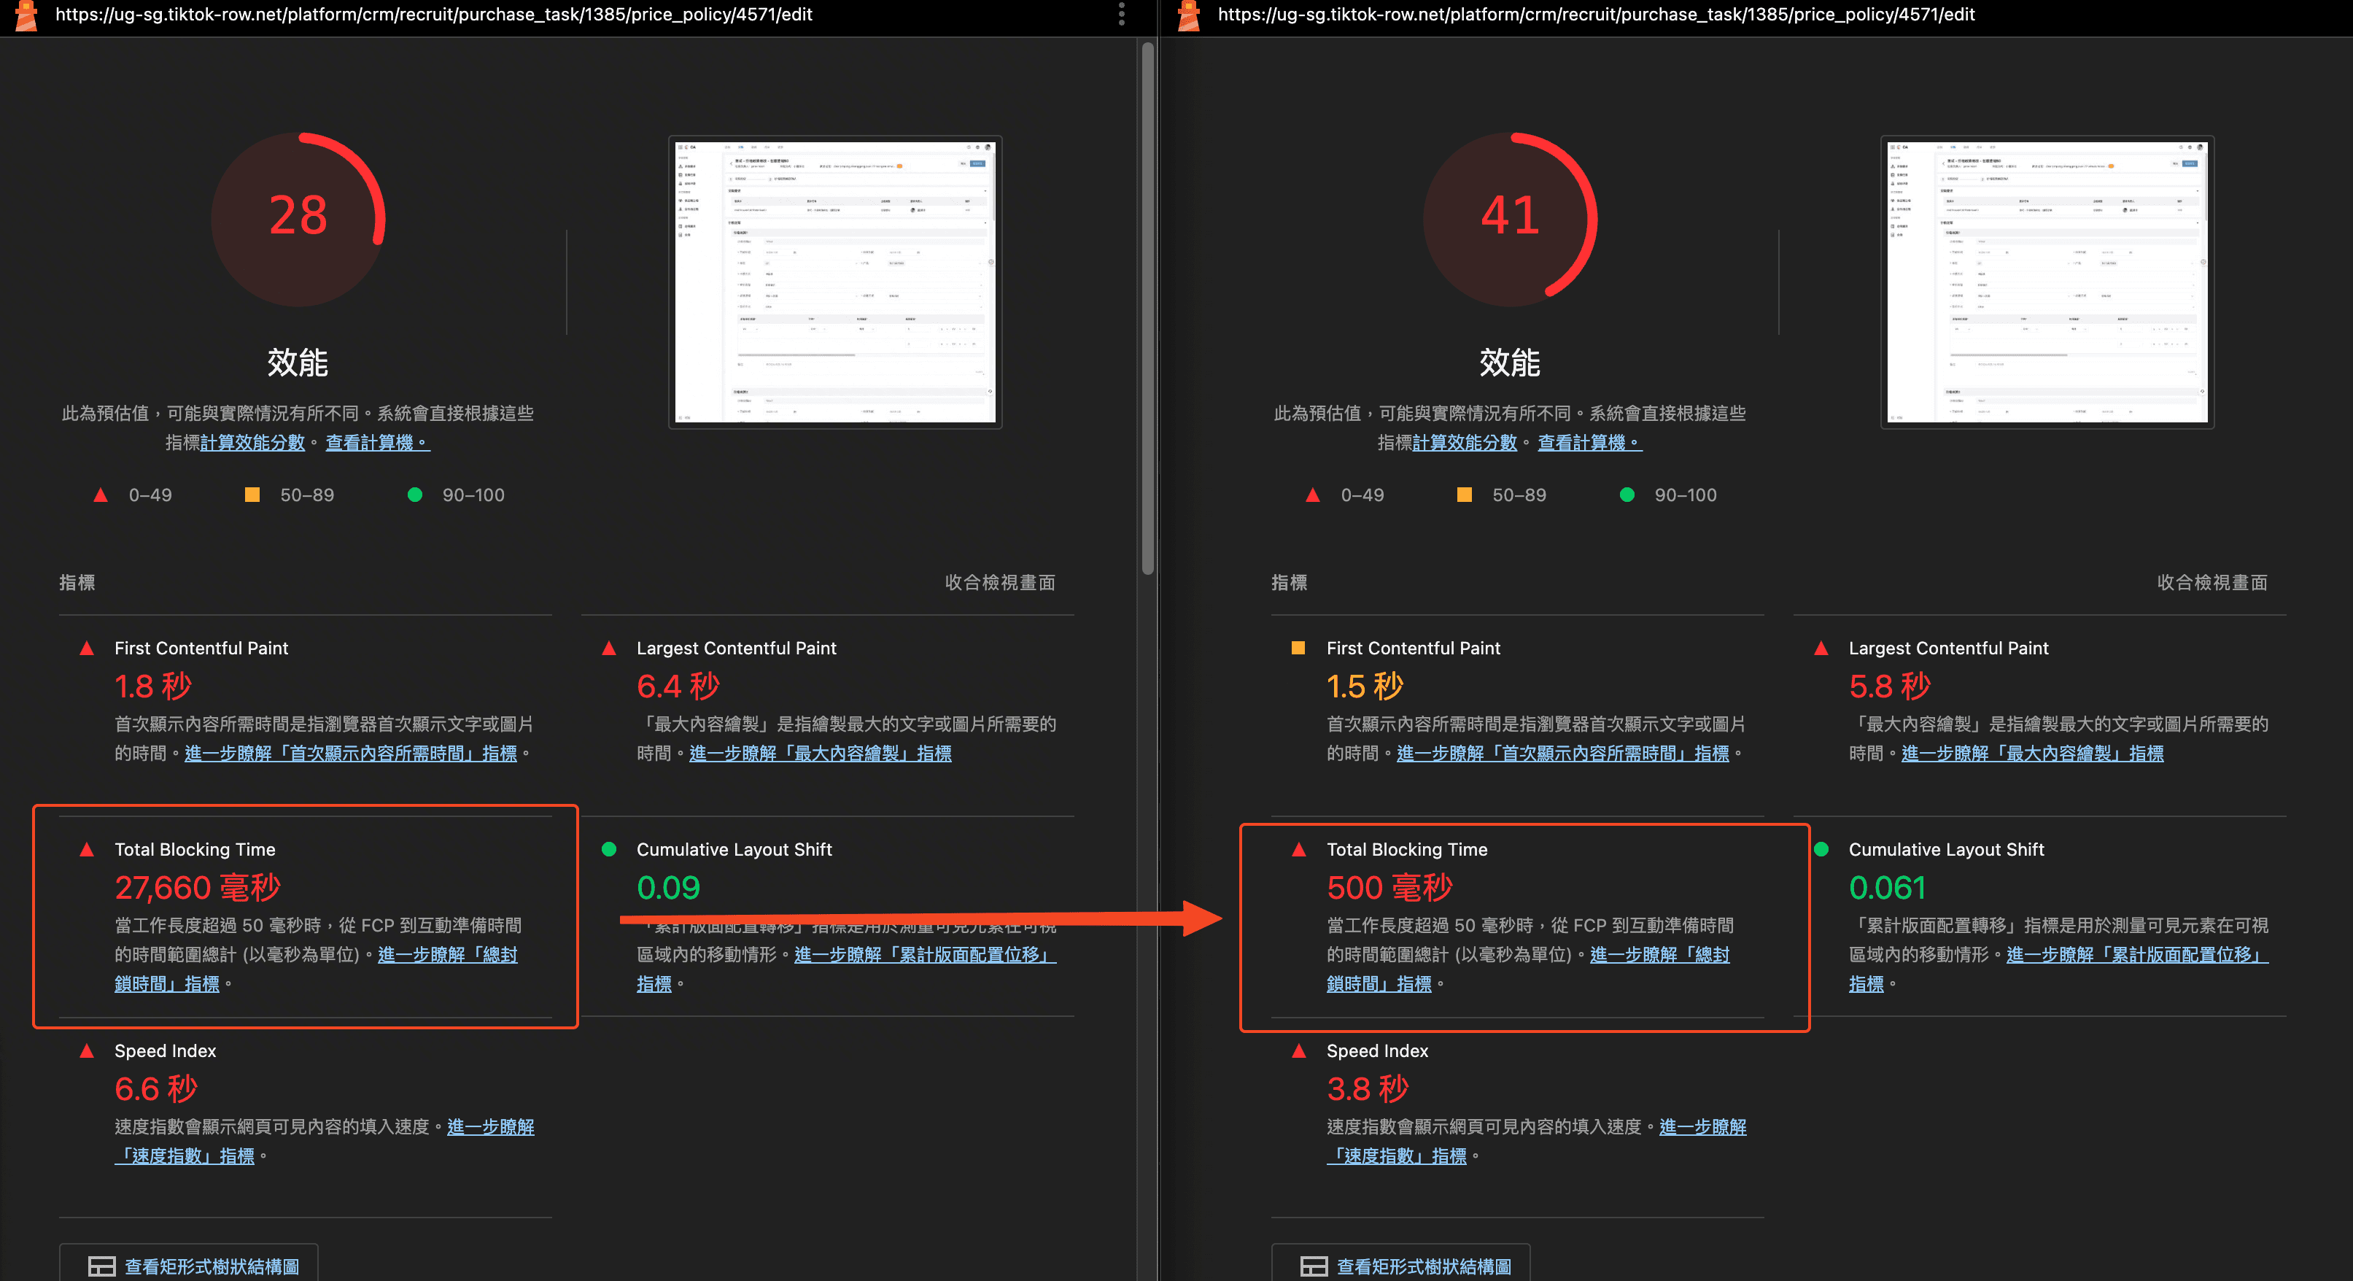2353x1281 pixels.
Task: Open the three-dot options menu on the left report
Action: pyautogui.click(x=1122, y=15)
